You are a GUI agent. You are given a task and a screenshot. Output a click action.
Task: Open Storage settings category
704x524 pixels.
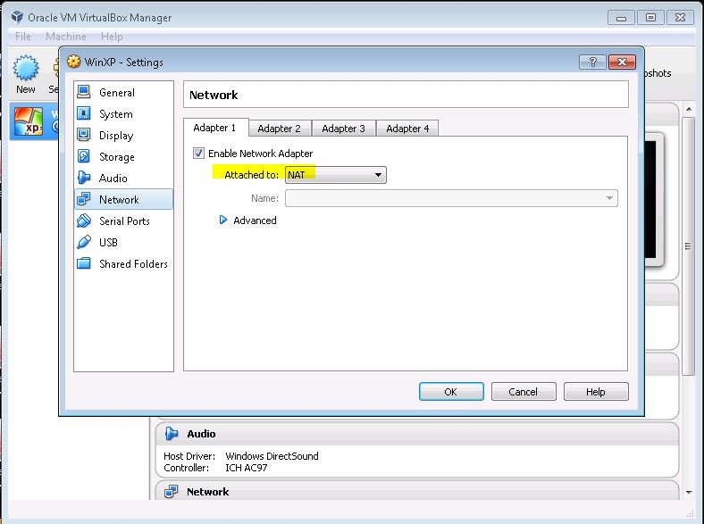[123, 156]
